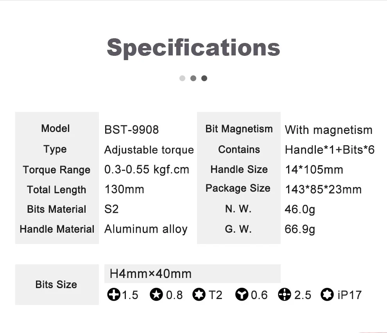
Task: Click the Aluminum alloy value text
Action: pyautogui.click(x=146, y=229)
